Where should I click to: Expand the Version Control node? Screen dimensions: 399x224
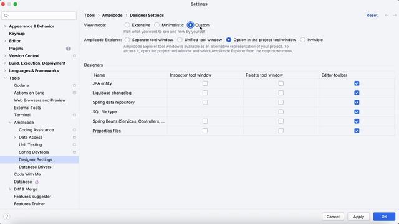tap(5, 56)
